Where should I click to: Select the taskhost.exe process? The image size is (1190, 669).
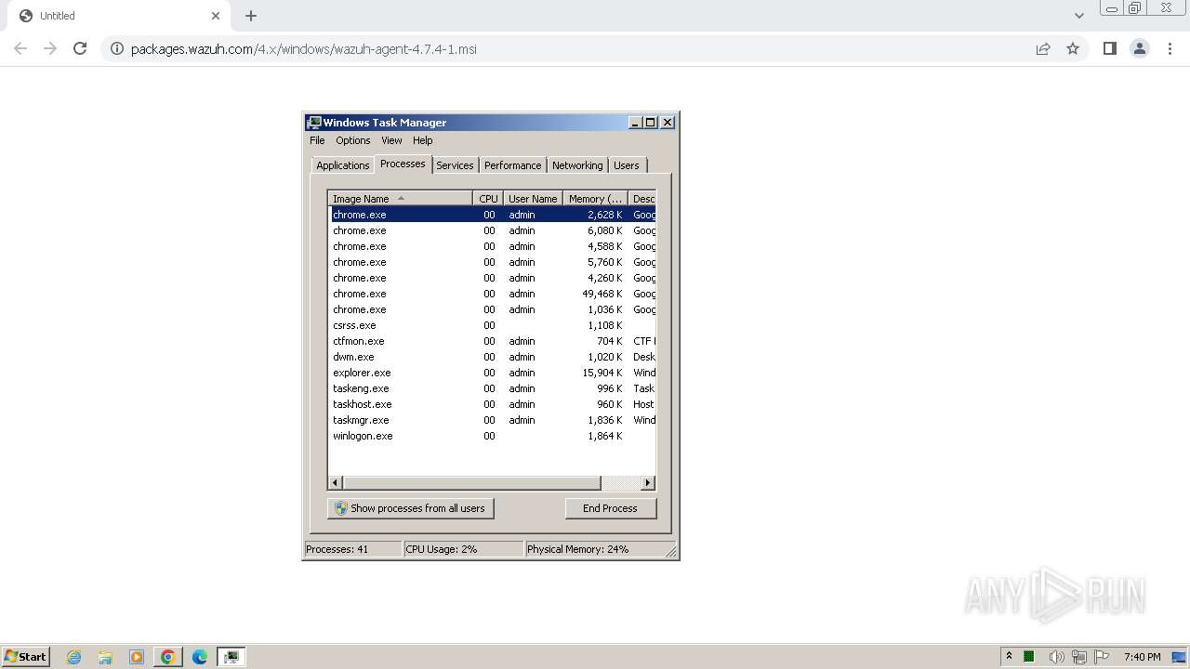point(493,404)
